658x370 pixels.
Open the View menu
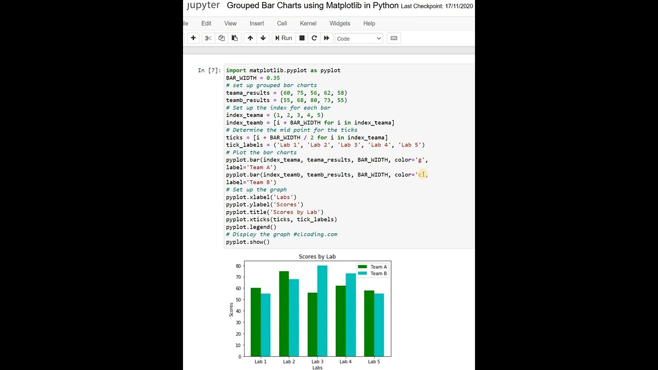click(230, 24)
